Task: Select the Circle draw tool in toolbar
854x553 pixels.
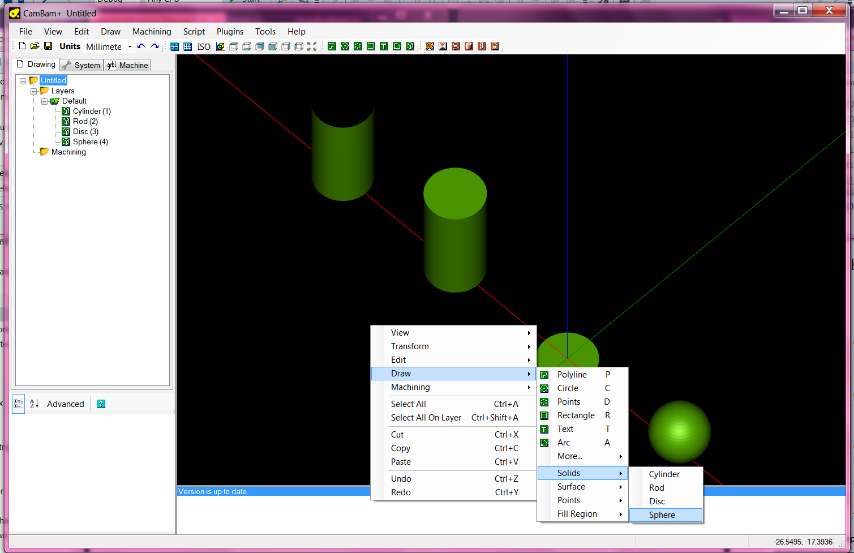Action: (x=345, y=46)
